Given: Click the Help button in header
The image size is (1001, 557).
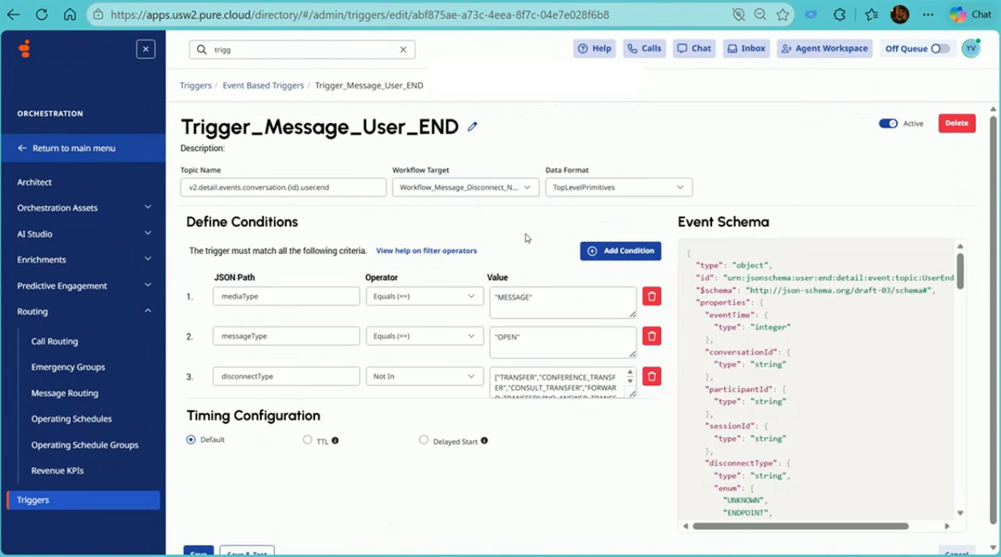Looking at the screenshot, I should click(594, 49).
